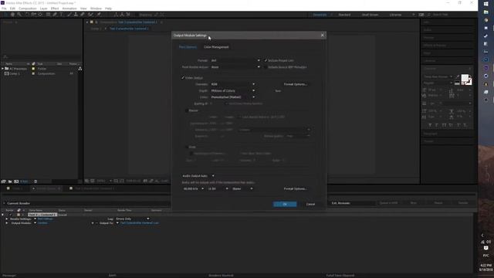The width and height of the screenshot is (494, 278).
Task: Open the Log dropdown Errors Only
Action: tap(132, 219)
